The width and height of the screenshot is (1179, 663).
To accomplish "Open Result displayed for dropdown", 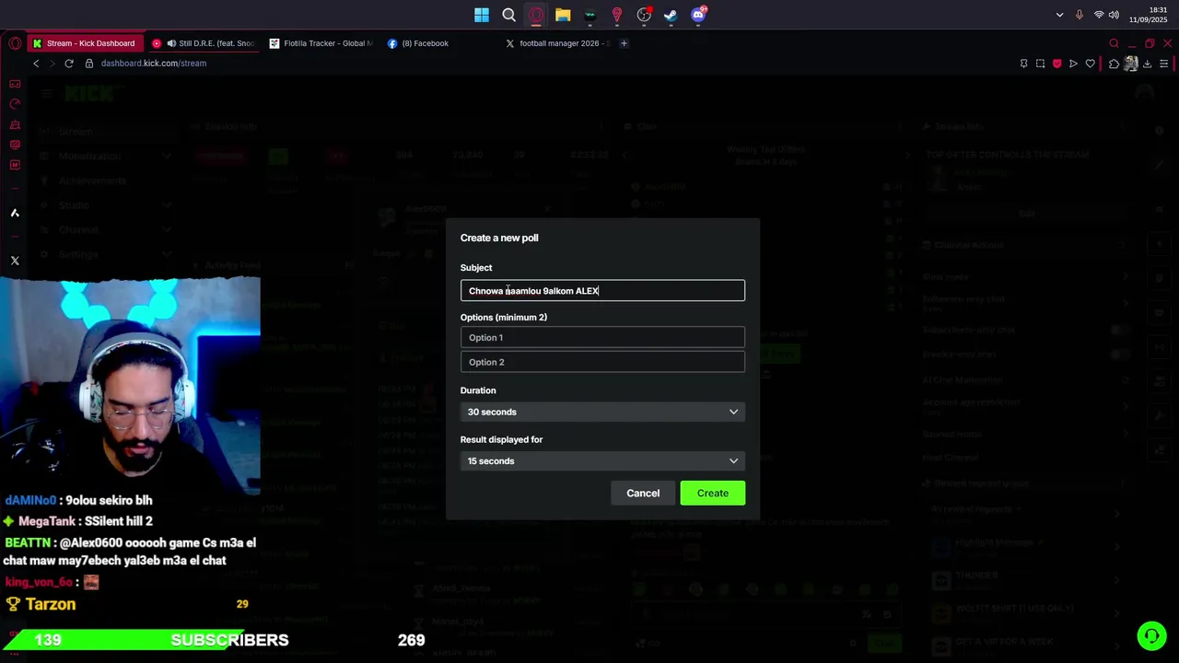I will 602,460.
